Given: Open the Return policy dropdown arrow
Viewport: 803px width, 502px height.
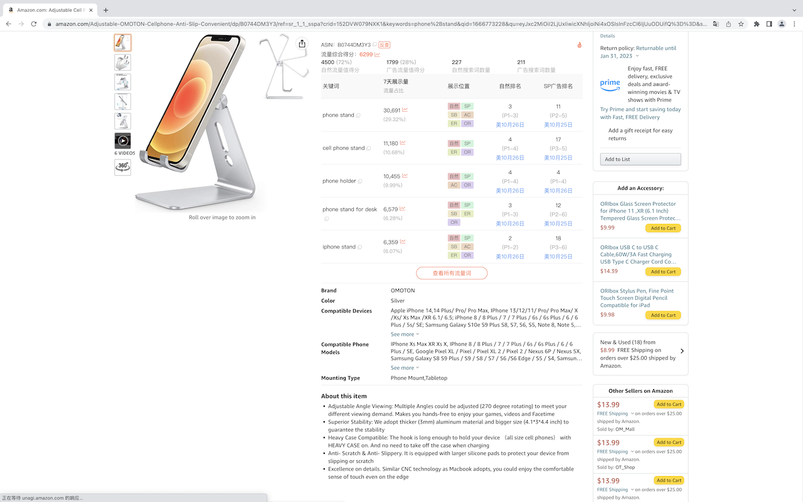Looking at the screenshot, I should [x=637, y=56].
